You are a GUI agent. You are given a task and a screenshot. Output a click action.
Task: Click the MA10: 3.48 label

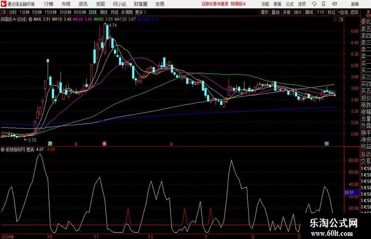(x=62, y=19)
